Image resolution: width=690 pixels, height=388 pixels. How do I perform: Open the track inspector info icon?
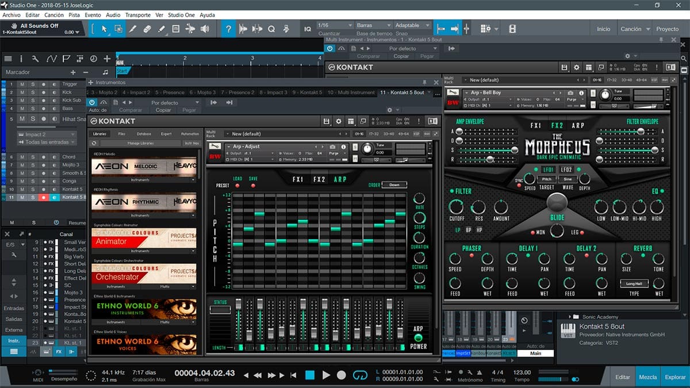[x=21, y=59]
